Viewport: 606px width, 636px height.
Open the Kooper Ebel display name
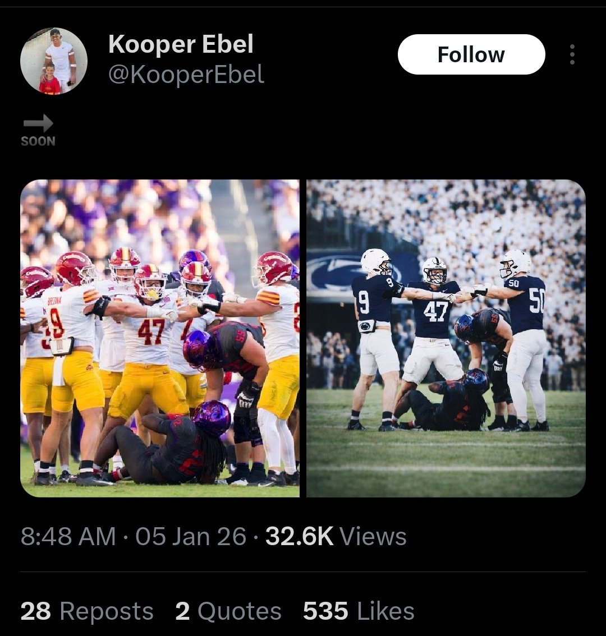point(181,44)
